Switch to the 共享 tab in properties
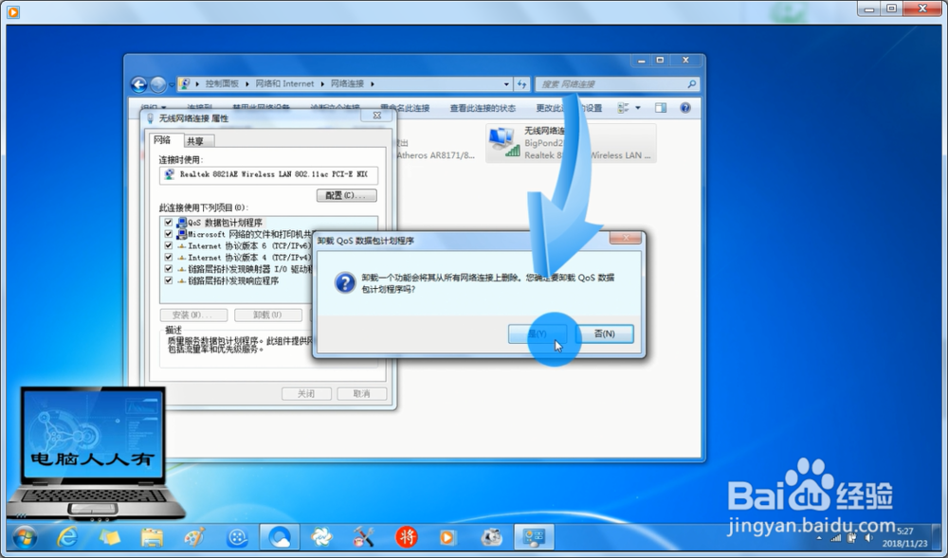This screenshot has height=558, width=948. [195, 141]
